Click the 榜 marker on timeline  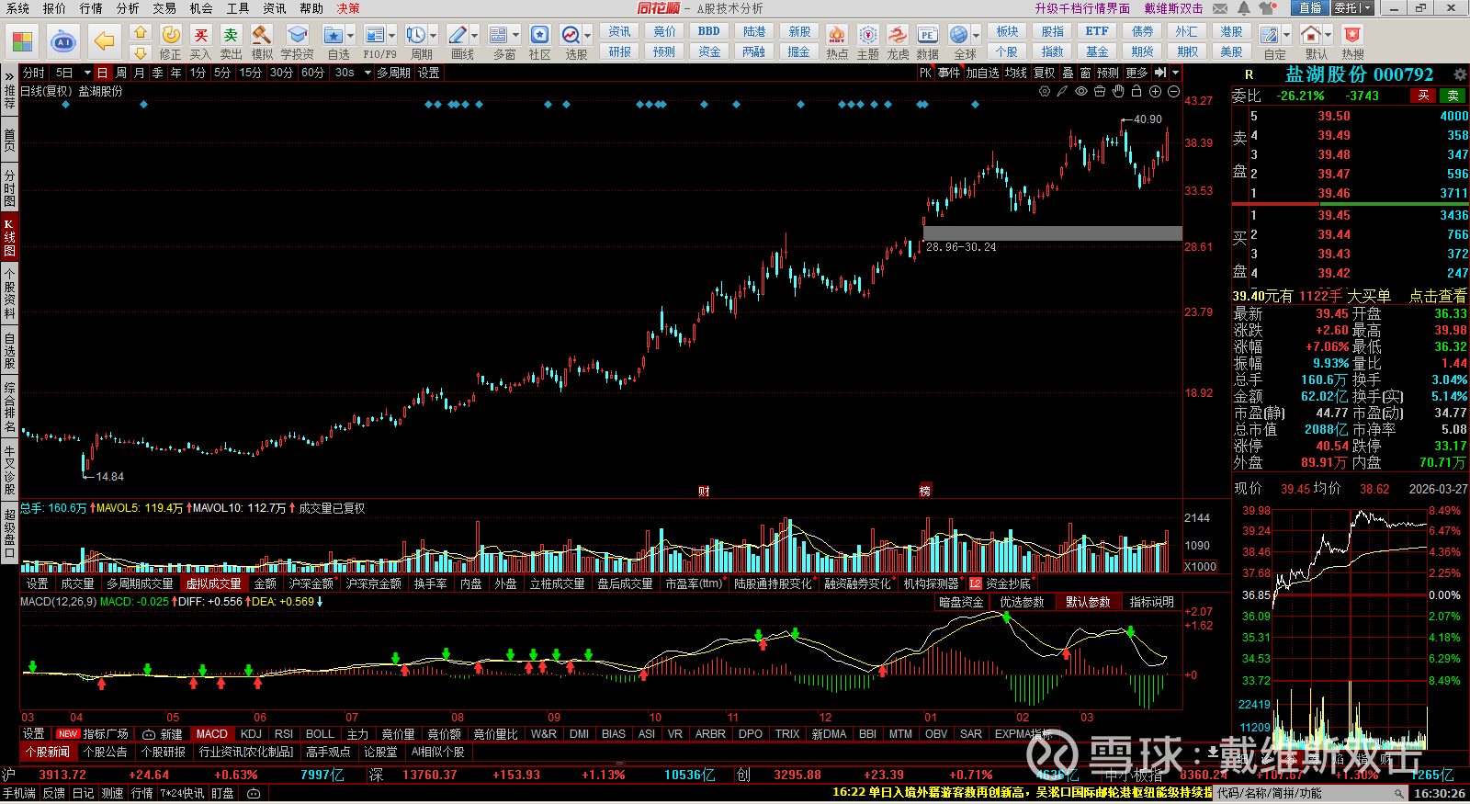[925, 492]
